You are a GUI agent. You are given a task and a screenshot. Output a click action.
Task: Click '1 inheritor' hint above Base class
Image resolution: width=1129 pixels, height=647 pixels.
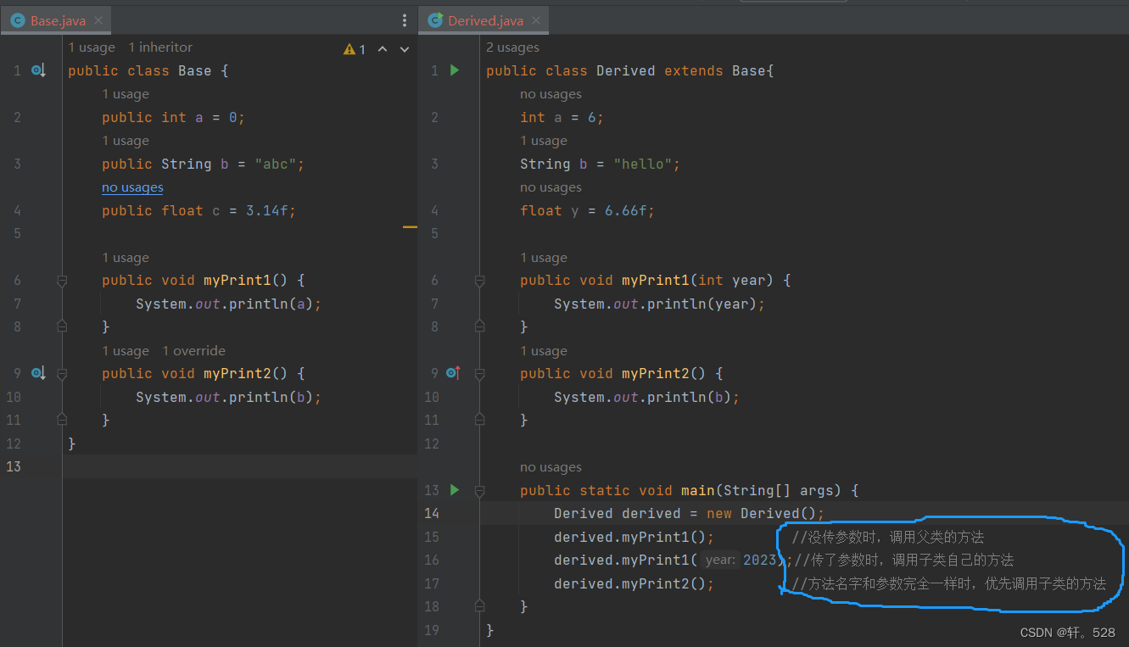coord(160,47)
